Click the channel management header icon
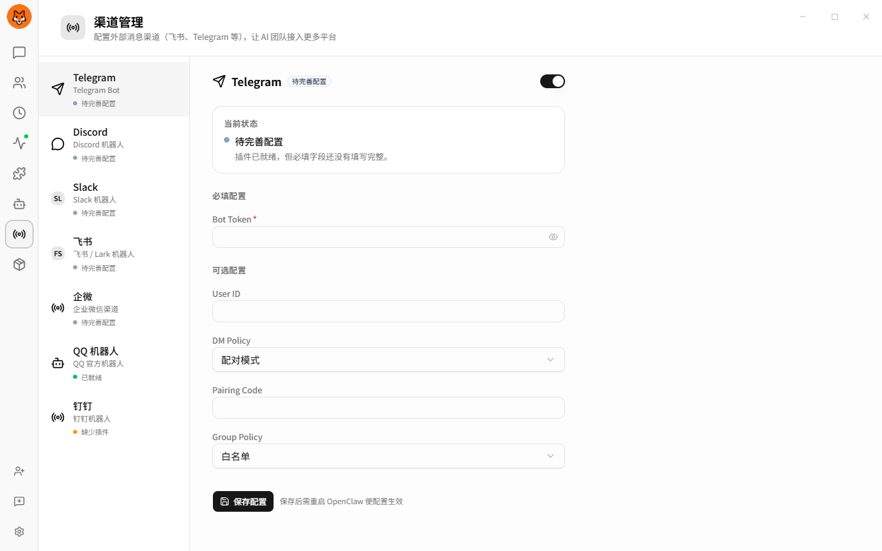This screenshot has height=551, width=882. click(73, 28)
